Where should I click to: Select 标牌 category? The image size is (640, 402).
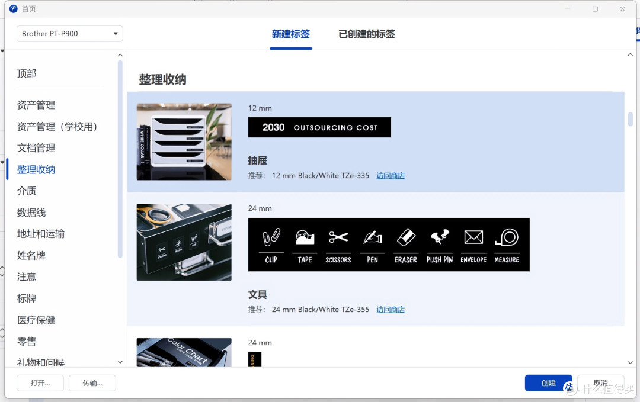pos(27,298)
